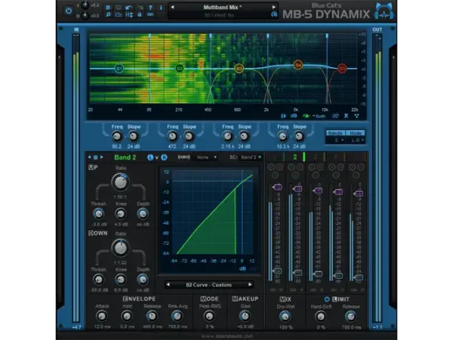The height and width of the screenshot is (340, 453).
Task: Click the previous band left arrow by Band 2
Action: 89,157
